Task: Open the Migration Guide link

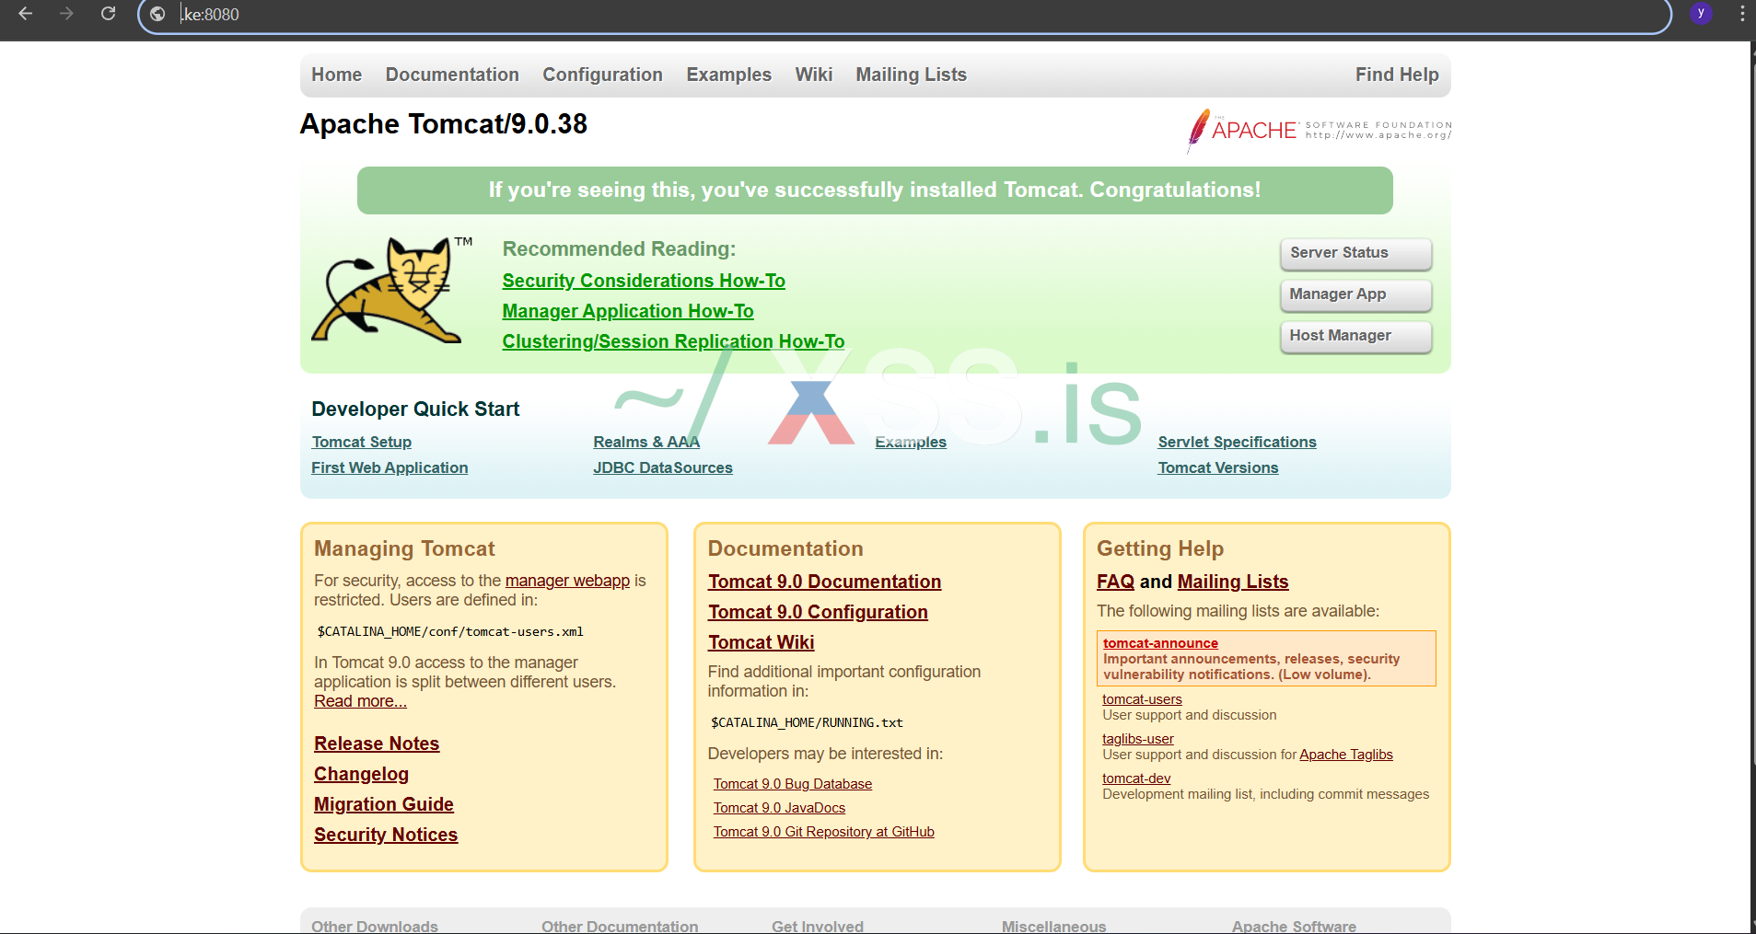Action: [x=383, y=804]
